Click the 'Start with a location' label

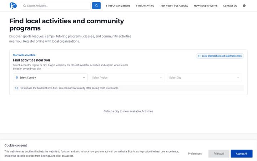(x=24, y=55)
